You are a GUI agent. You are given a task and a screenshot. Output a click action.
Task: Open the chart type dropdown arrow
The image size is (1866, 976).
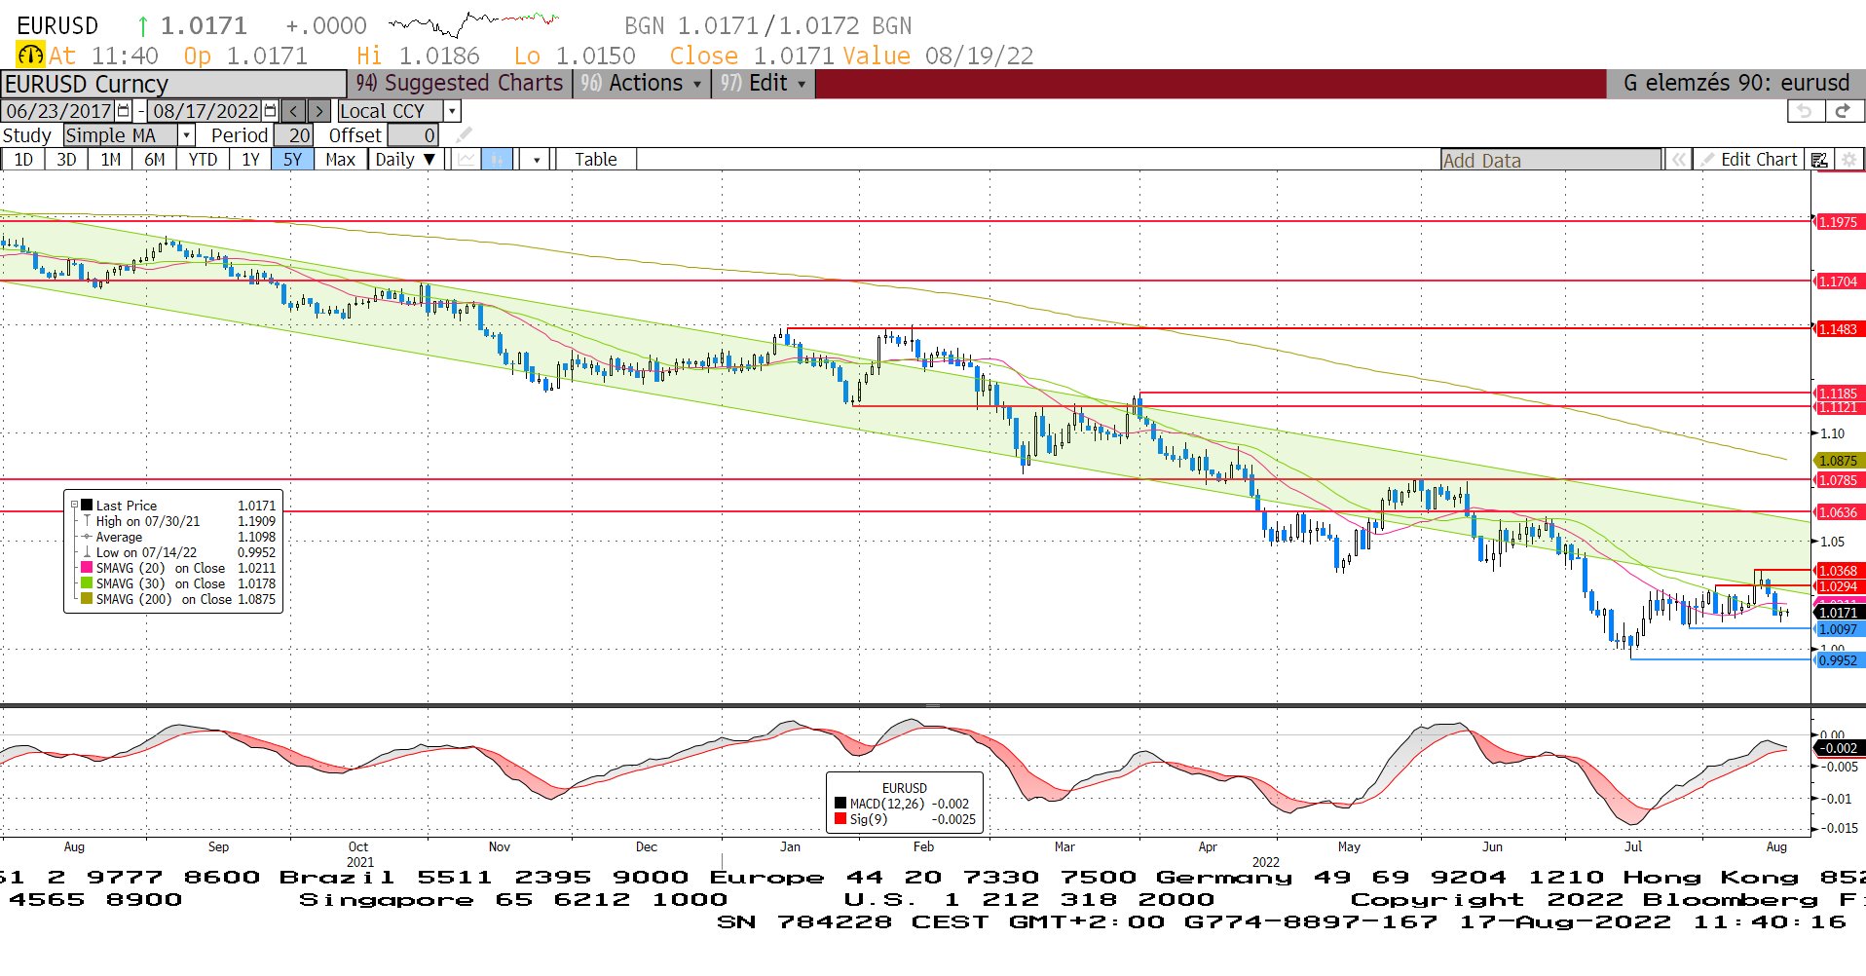click(536, 160)
